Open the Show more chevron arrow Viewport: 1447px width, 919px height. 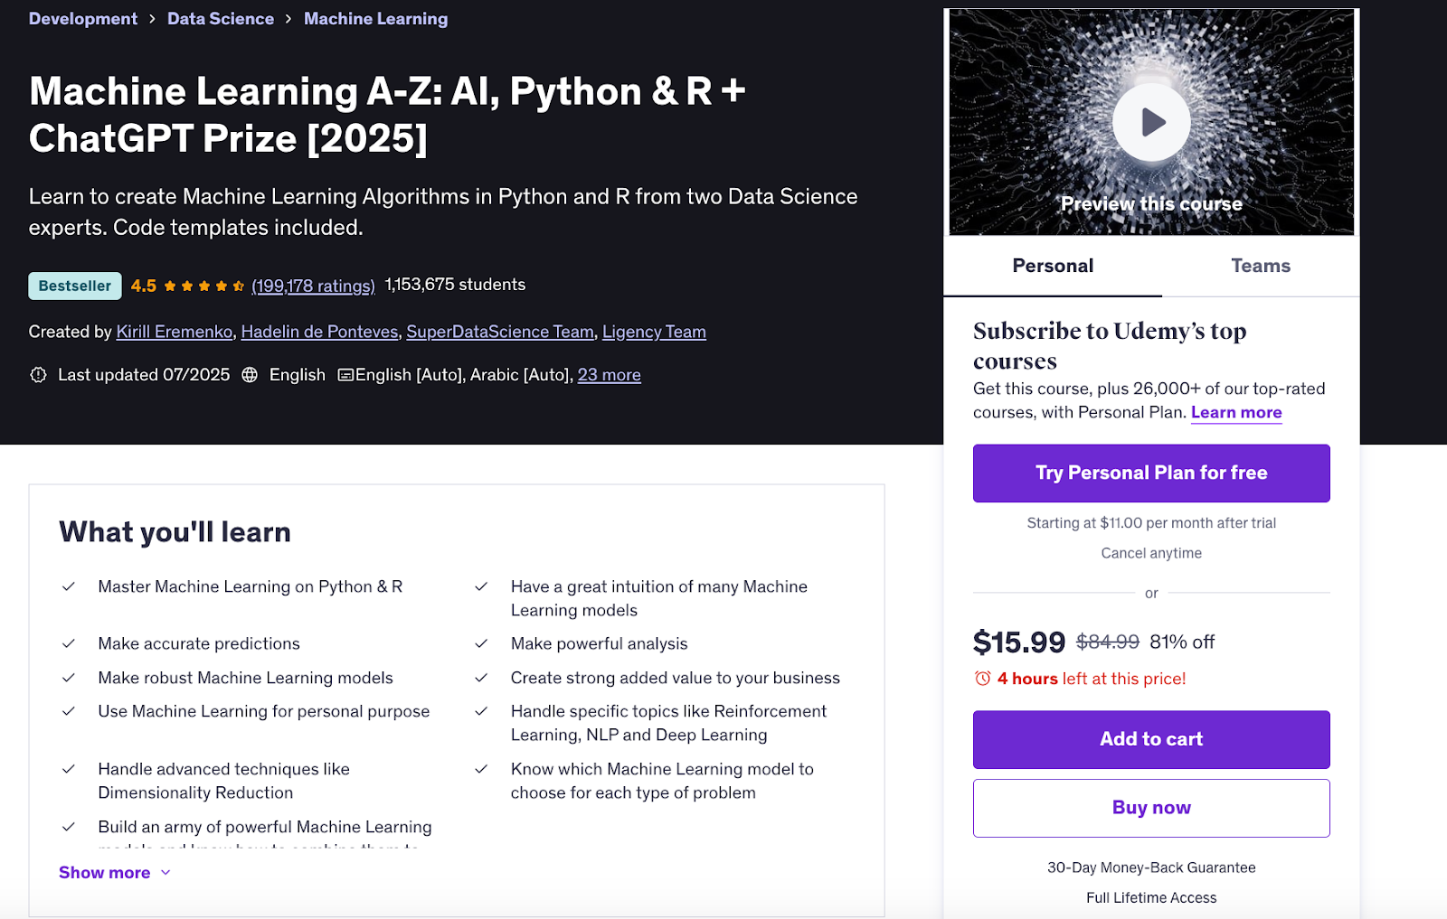(165, 872)
